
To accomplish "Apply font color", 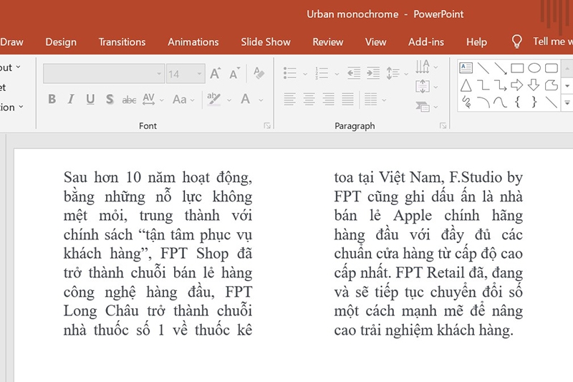I will (245, 99).
